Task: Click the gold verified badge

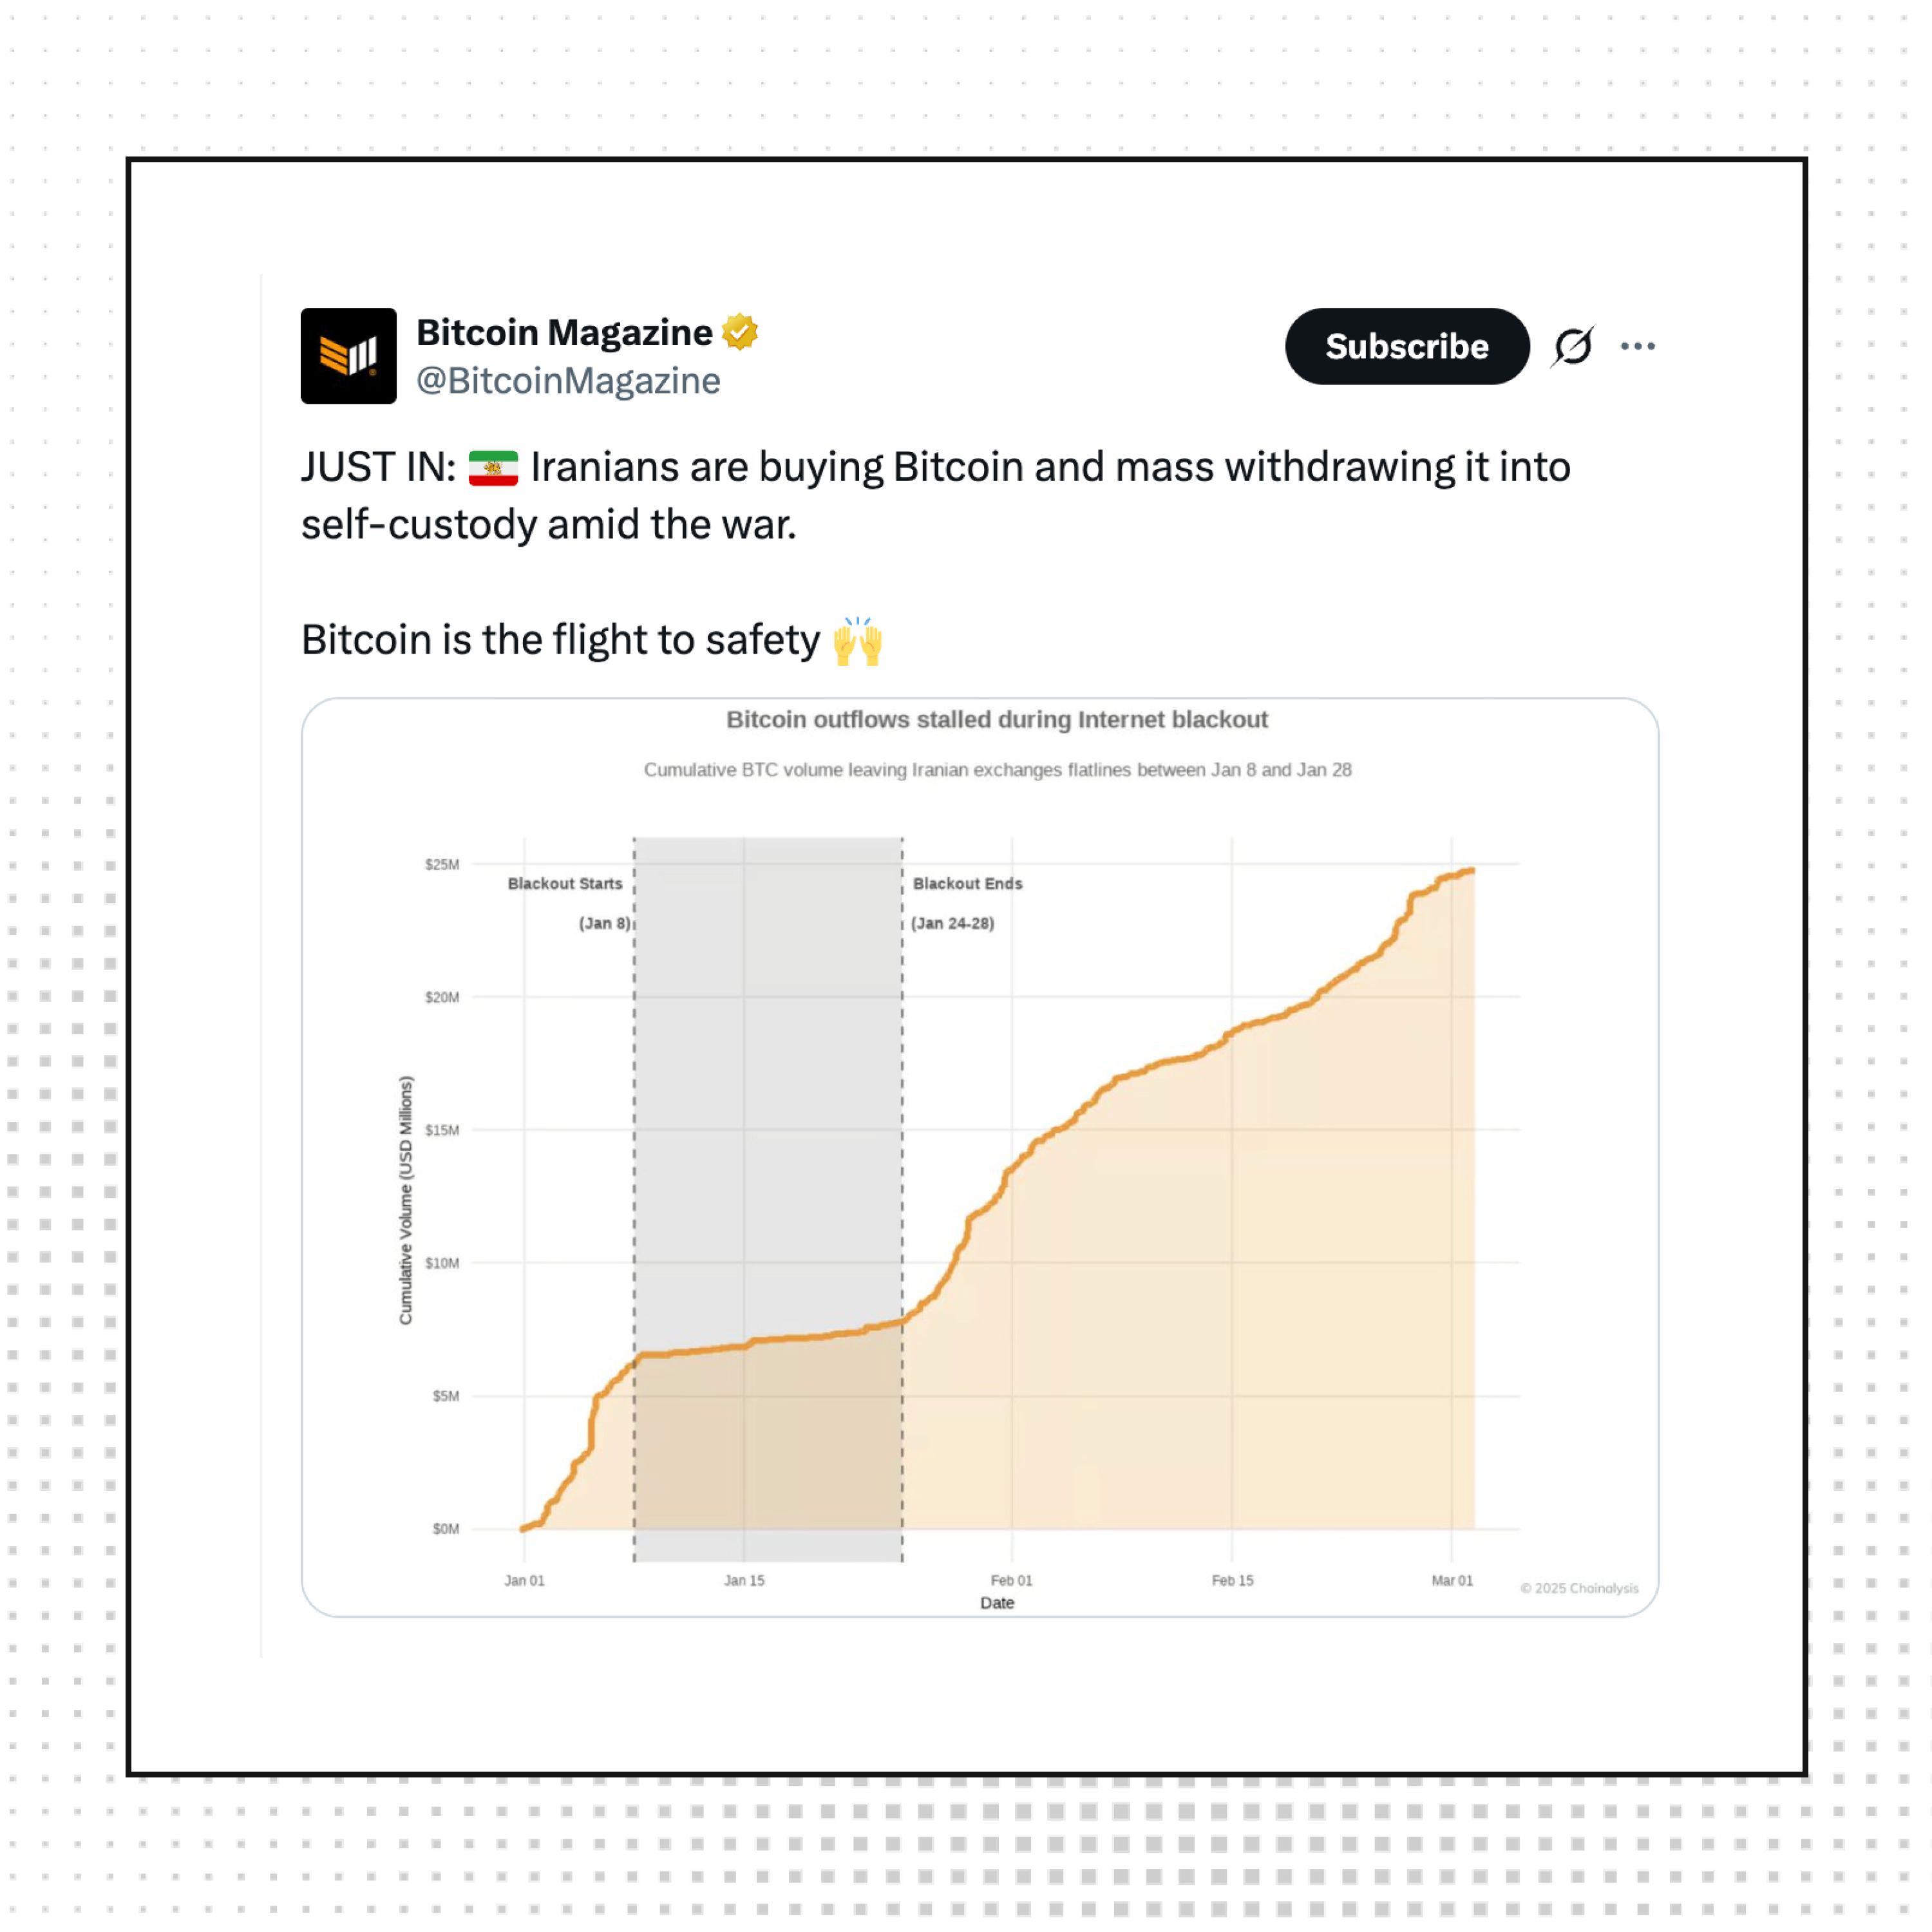Action: (740, 332)
